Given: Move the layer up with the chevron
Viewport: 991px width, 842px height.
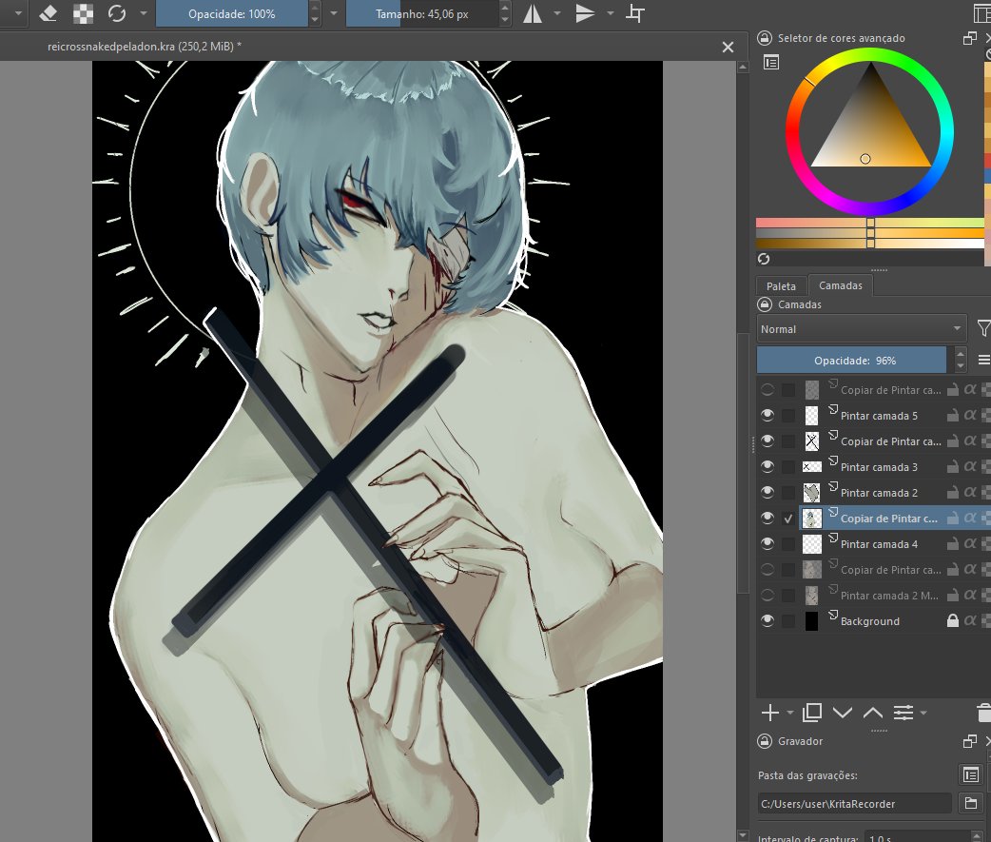Looking at the screenshot, I should [x=873, y=713].
